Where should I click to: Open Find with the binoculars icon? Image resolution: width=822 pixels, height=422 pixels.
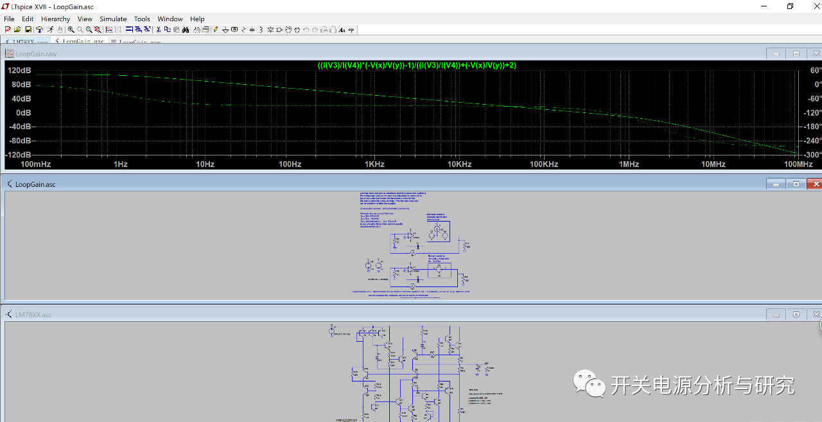[x=186, y=30]
